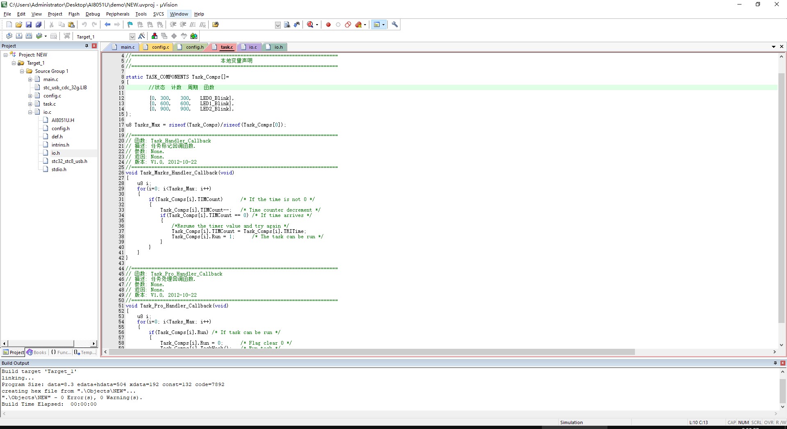Open the Peripherals menu
This screenshot has height=429, width=787.
point(117,14)
